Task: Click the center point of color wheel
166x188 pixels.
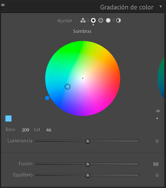Action: tap(83, 78)
